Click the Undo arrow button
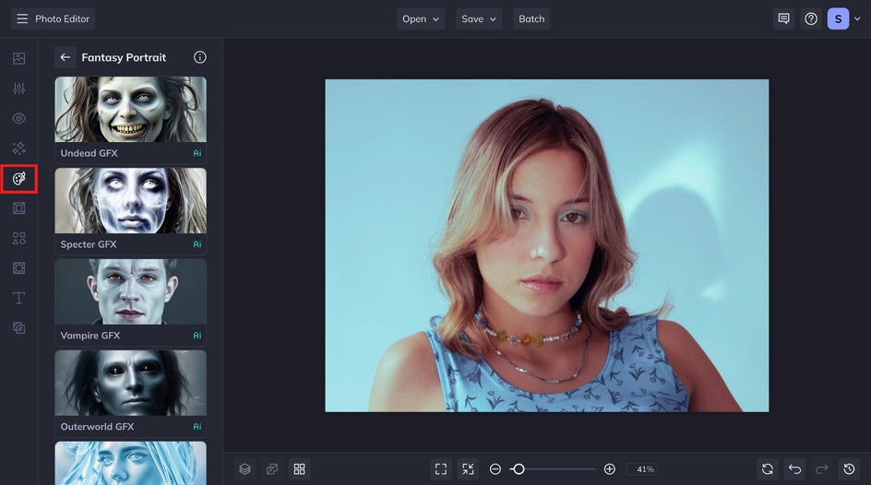 coord(794,469)
